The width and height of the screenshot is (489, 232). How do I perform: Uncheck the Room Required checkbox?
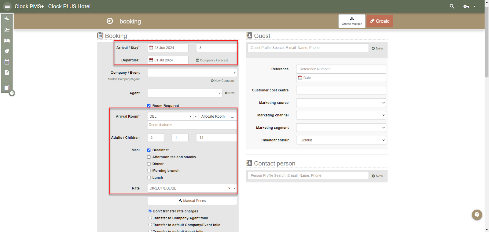[149, 106]
